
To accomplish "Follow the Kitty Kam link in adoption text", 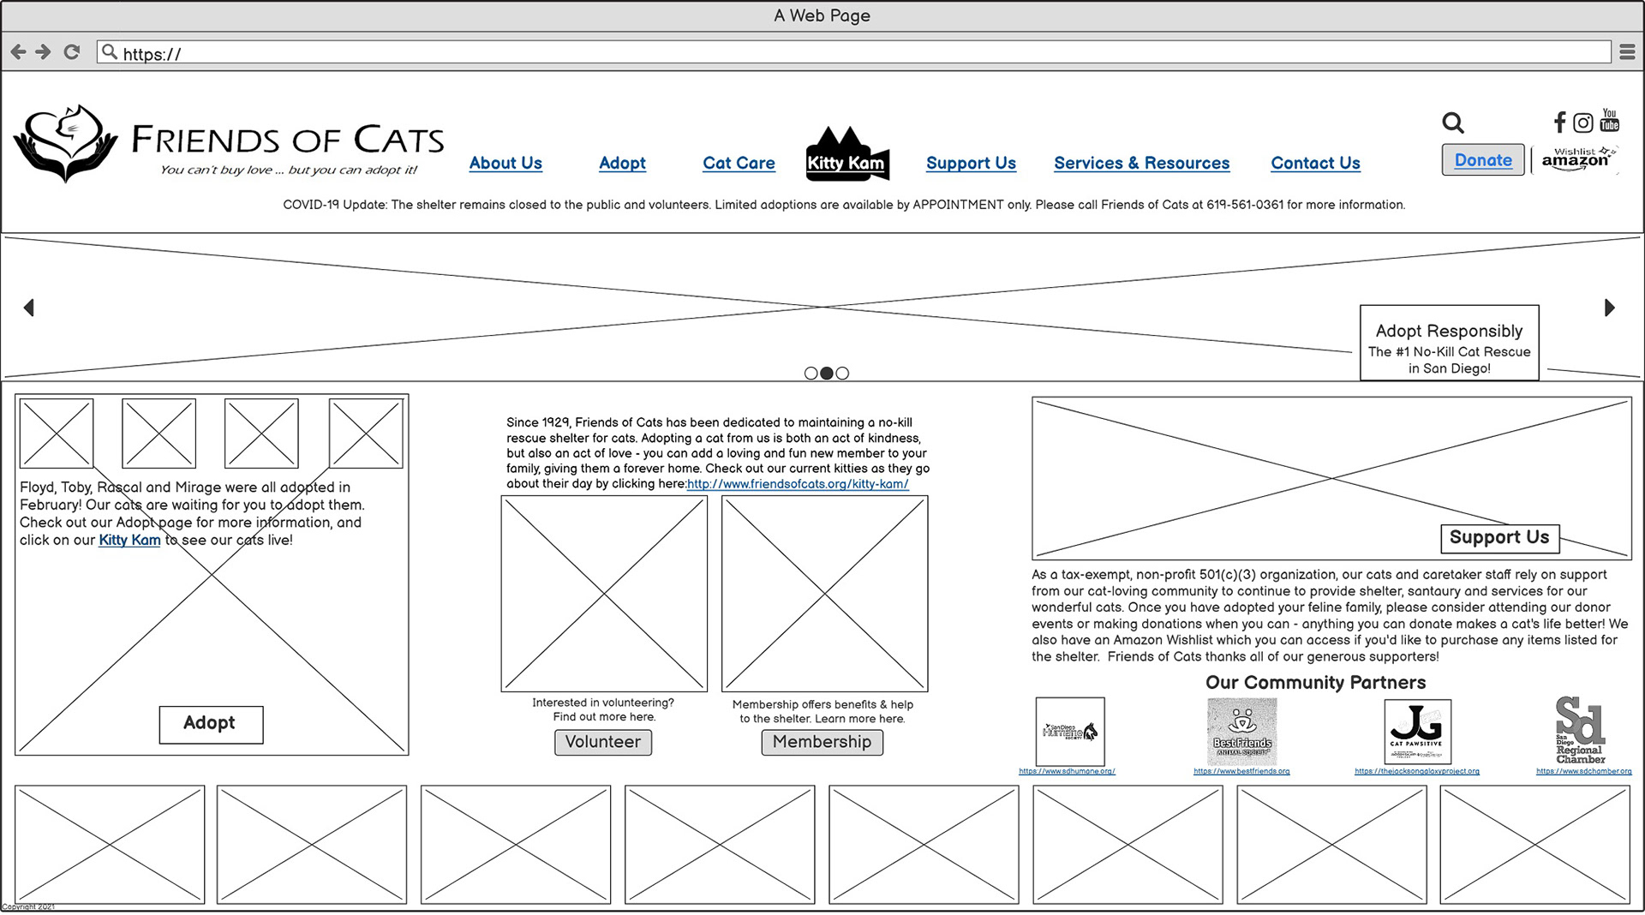I will (x=129, y=540).
